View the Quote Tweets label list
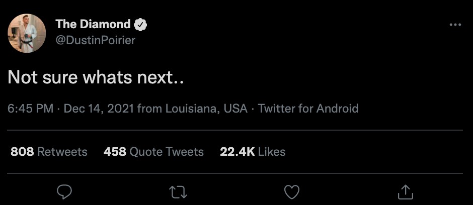Image resolution: width=473 pixels, height=205 pixels. [x=167, y=152]
